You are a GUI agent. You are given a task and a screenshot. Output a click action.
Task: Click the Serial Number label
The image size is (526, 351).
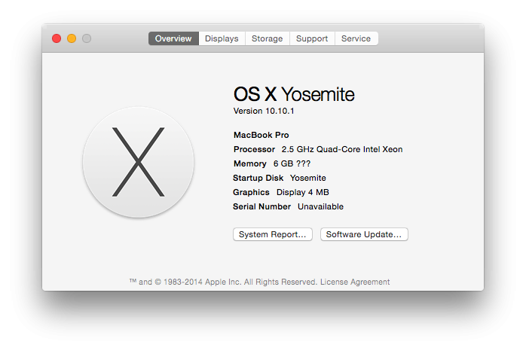tap(262, 206)
